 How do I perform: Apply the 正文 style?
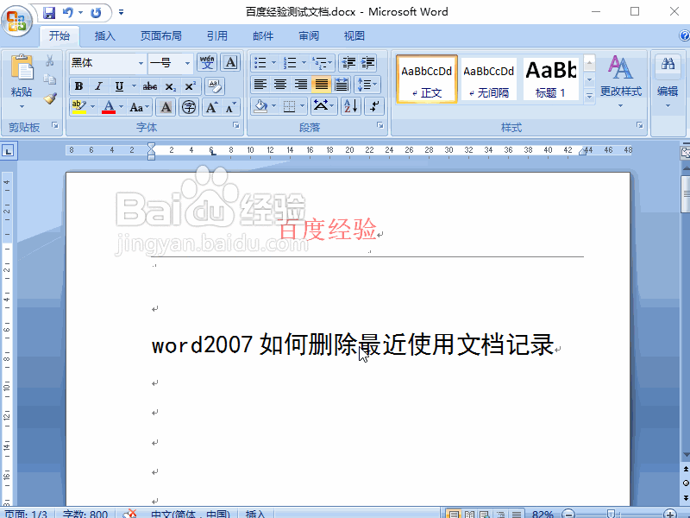tap(426, 79)
